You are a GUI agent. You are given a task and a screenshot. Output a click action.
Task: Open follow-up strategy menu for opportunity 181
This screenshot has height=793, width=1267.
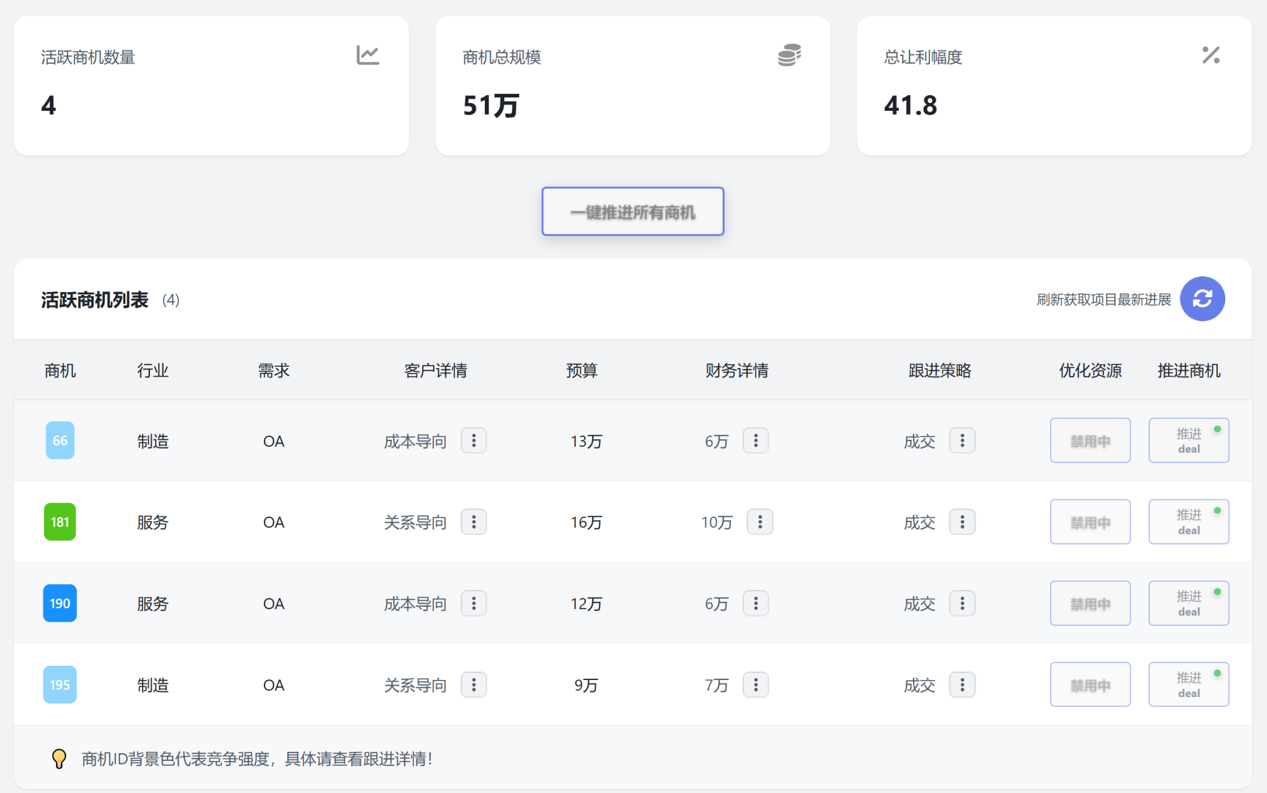[x=962, y=522]
